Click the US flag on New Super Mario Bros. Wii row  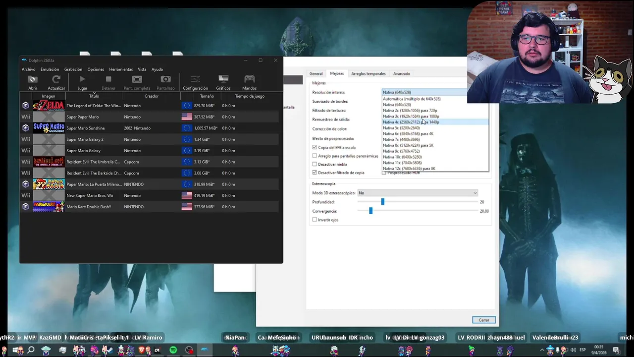187,195
